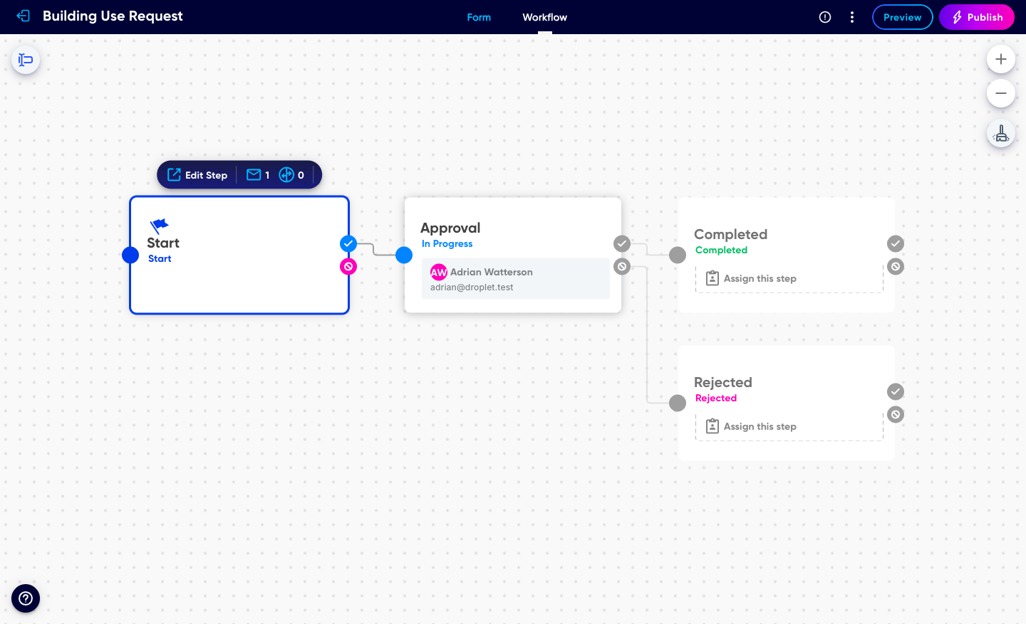
Task: Click the Start step approve checkmark connector
Action: tap(348, 244)
